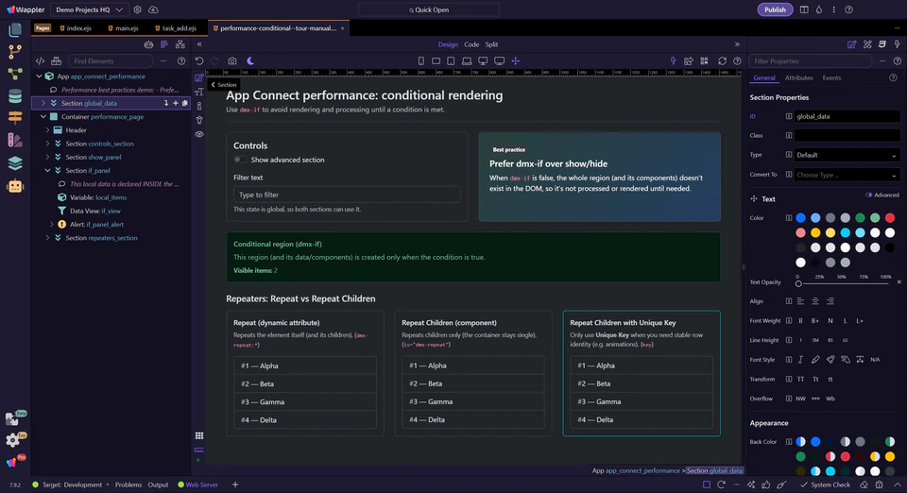907x493 pixels.
Task: Click the Filter text input field
Action: 347,195
